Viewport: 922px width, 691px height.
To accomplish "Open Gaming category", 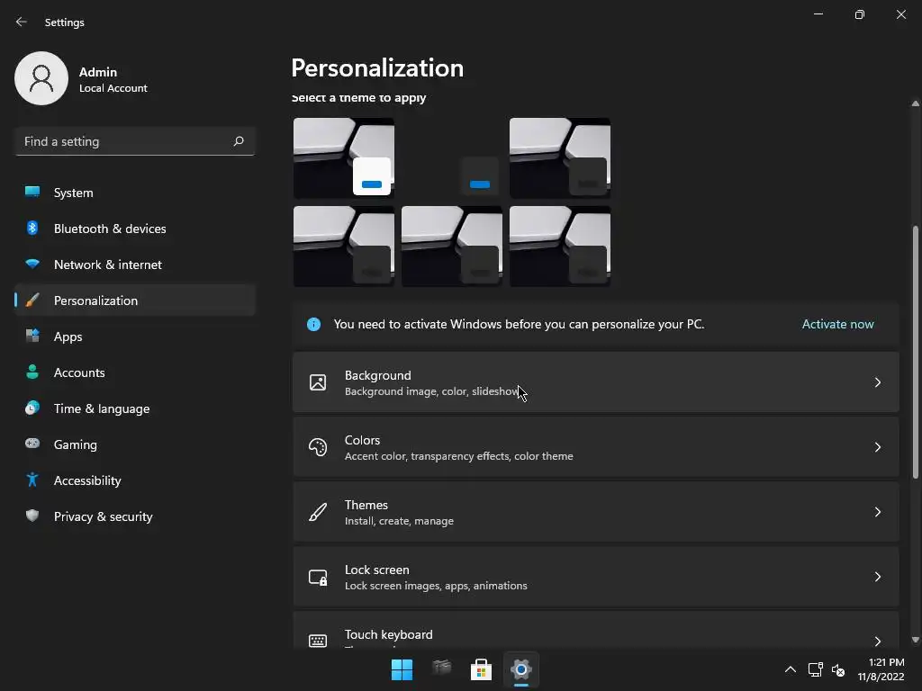I will [135, 444].
